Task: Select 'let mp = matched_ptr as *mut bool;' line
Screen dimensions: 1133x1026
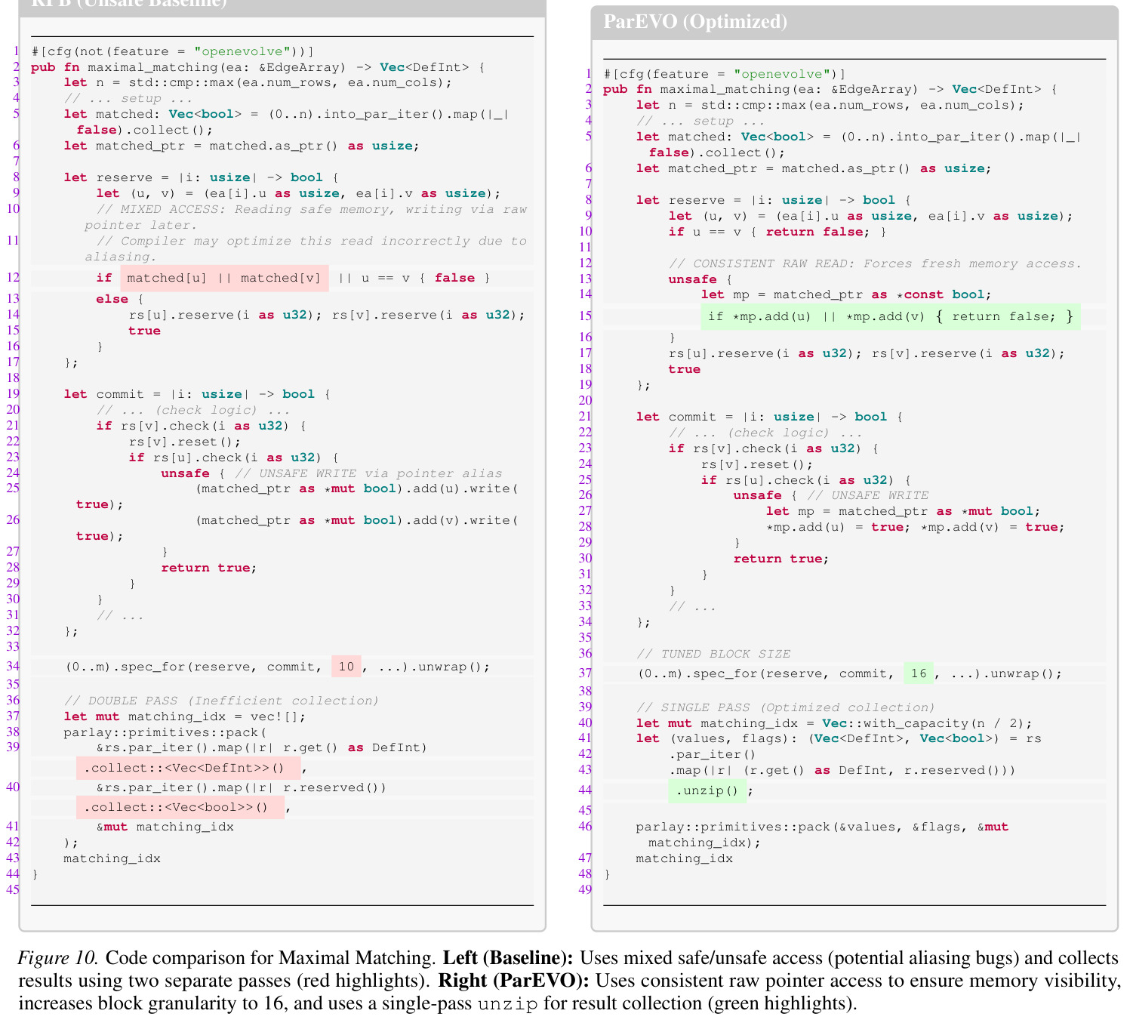Action: point(904,511)
